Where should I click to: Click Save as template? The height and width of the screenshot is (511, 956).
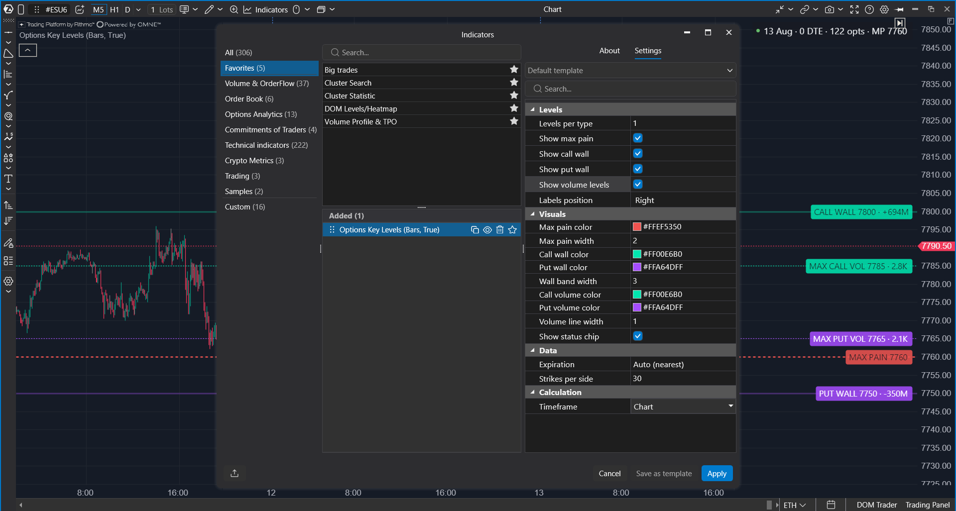pos(664,473)
